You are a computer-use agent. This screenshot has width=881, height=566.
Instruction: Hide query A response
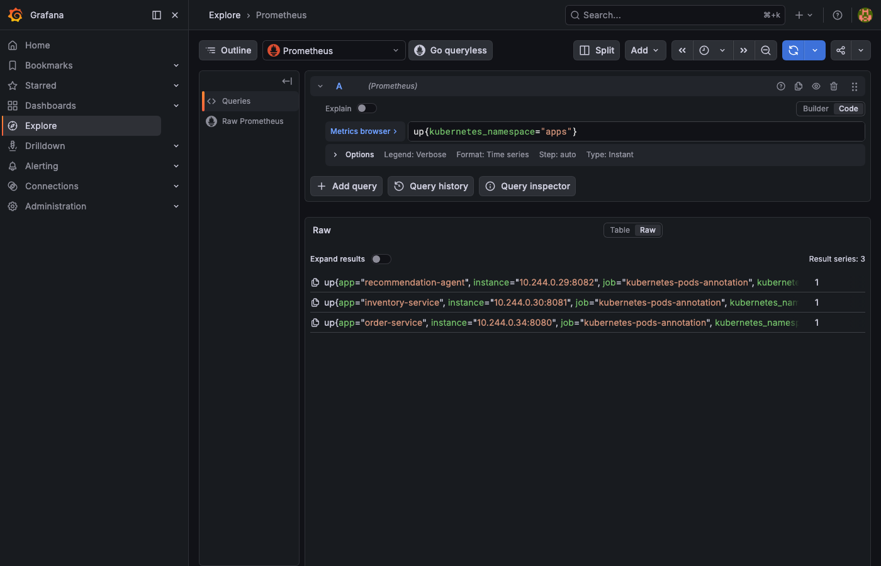pyautogui.click(x=816, y=86)
